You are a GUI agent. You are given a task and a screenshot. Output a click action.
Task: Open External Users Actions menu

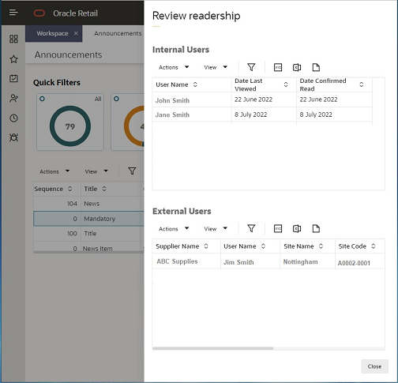(x=174, y=229)
